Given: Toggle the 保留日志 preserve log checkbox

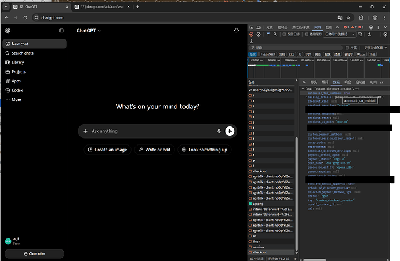Looking at the screenshot, I should 284,34.
